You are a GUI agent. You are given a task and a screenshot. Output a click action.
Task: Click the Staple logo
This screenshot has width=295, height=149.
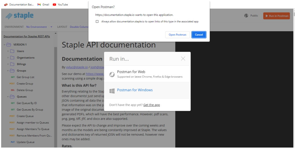point(20,16)
